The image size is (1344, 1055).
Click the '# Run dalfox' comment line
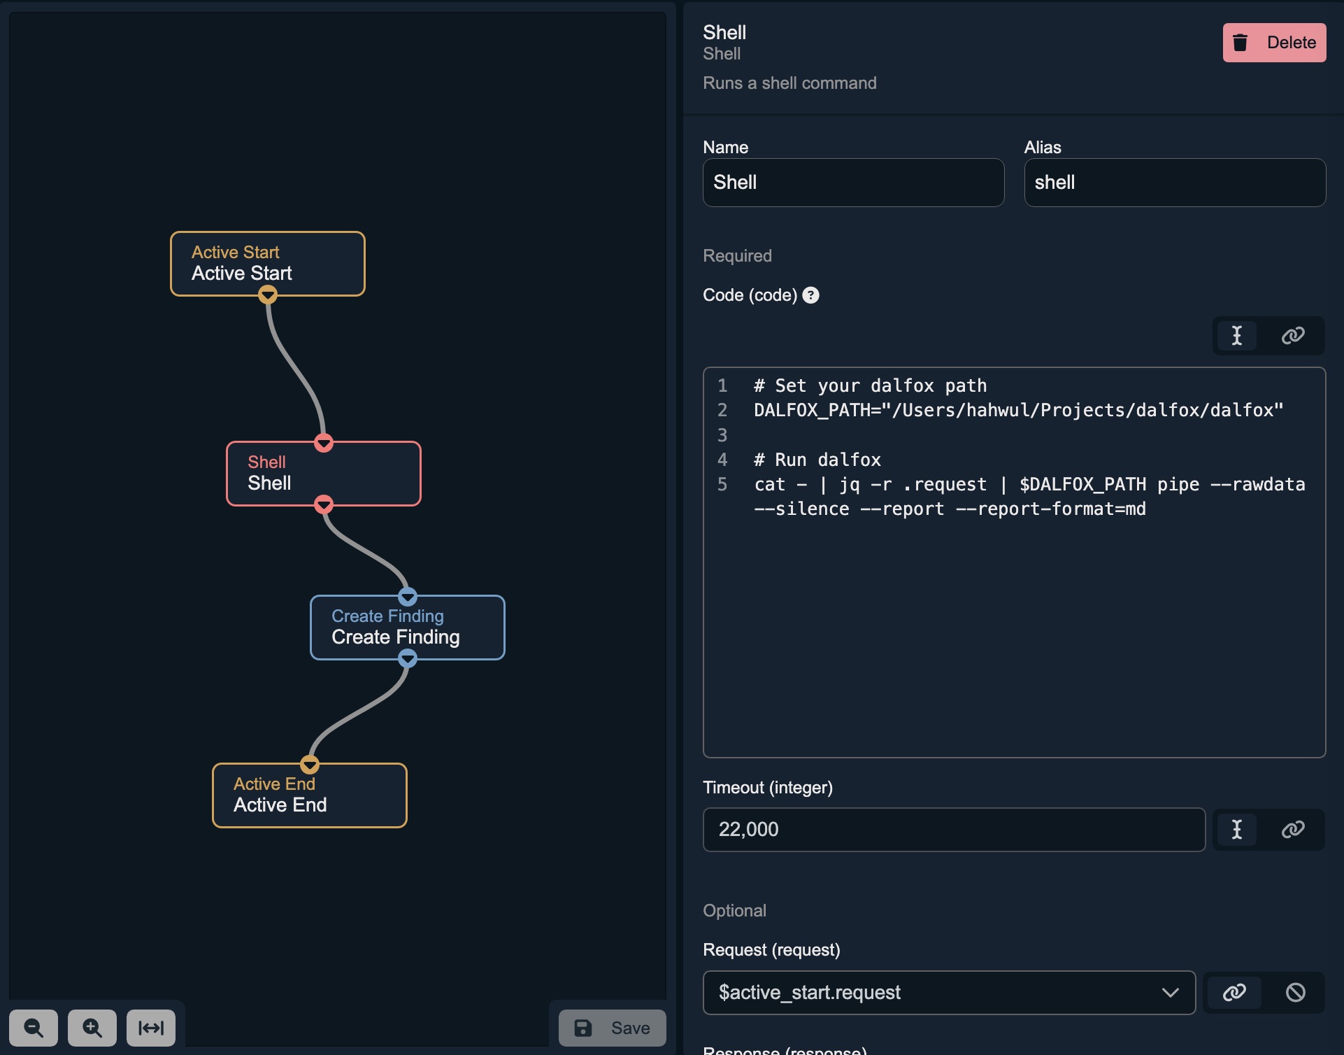[817, 460]
